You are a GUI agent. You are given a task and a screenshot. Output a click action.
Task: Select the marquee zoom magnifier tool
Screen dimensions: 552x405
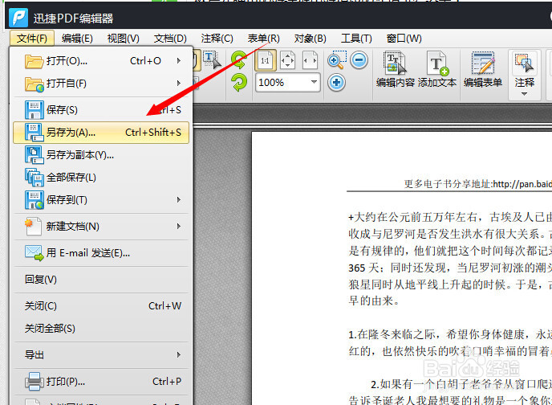pos(336,60)
